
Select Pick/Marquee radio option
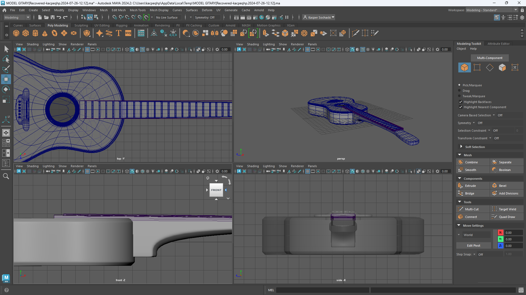point(459,85)
